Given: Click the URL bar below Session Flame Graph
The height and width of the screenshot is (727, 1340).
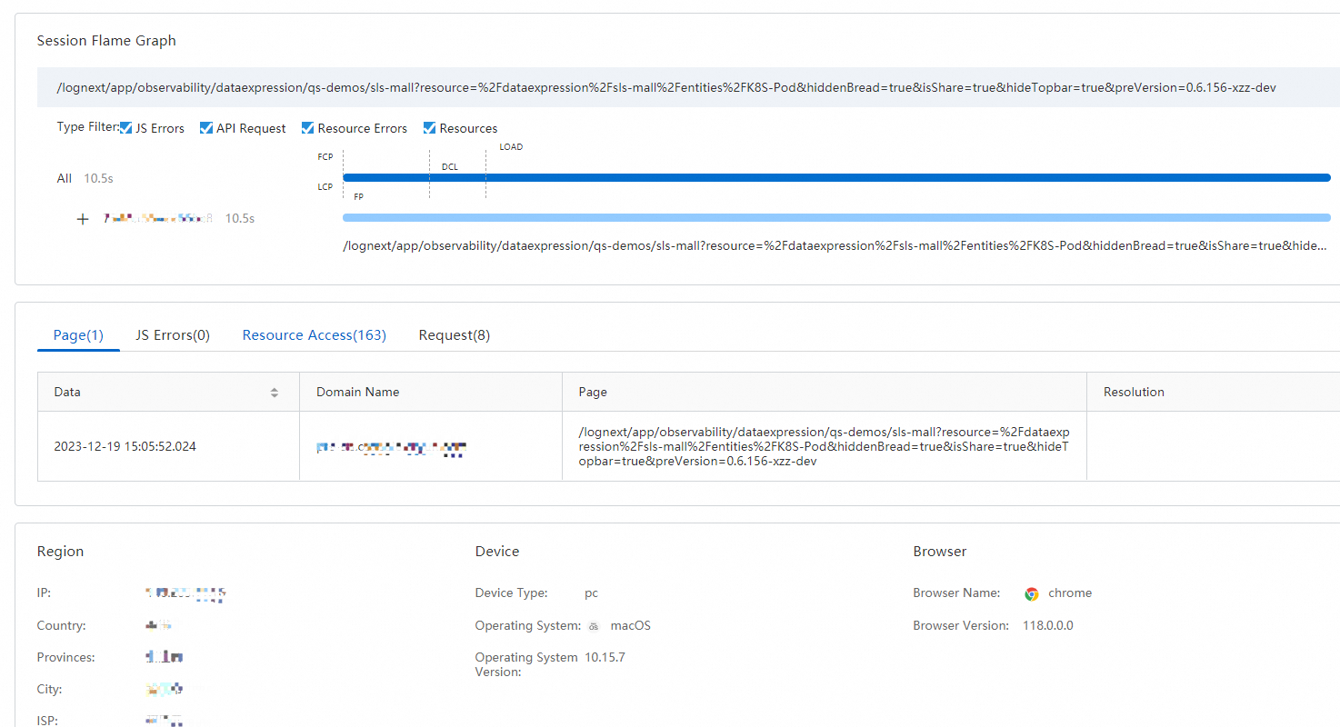Looking at the screenshot, I should pos(688,88).
